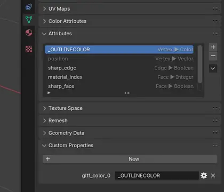Expand the Texture Space panel
Image resolution: width=224 pixels, height=192 pixels.
[44, 108]
